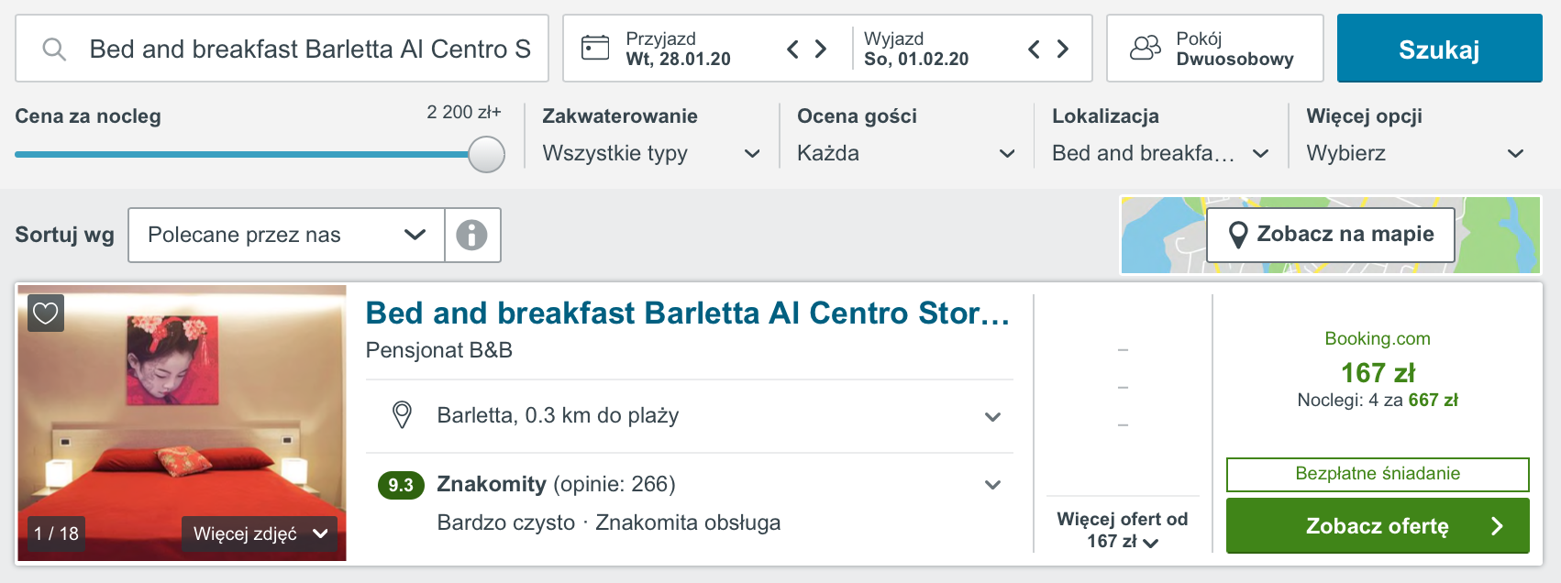Screen dimensions: 1561x583
Task: Open the Więcej opcji Wybierz dropdown
Action: coord(1415,153)
